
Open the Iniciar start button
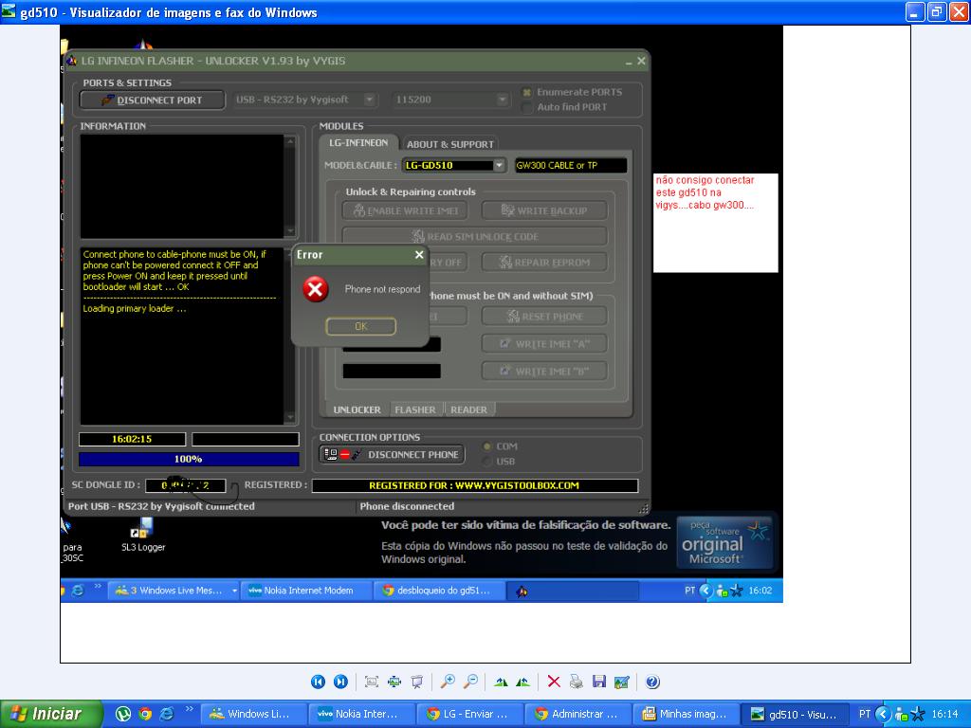(x=51, y=714)
